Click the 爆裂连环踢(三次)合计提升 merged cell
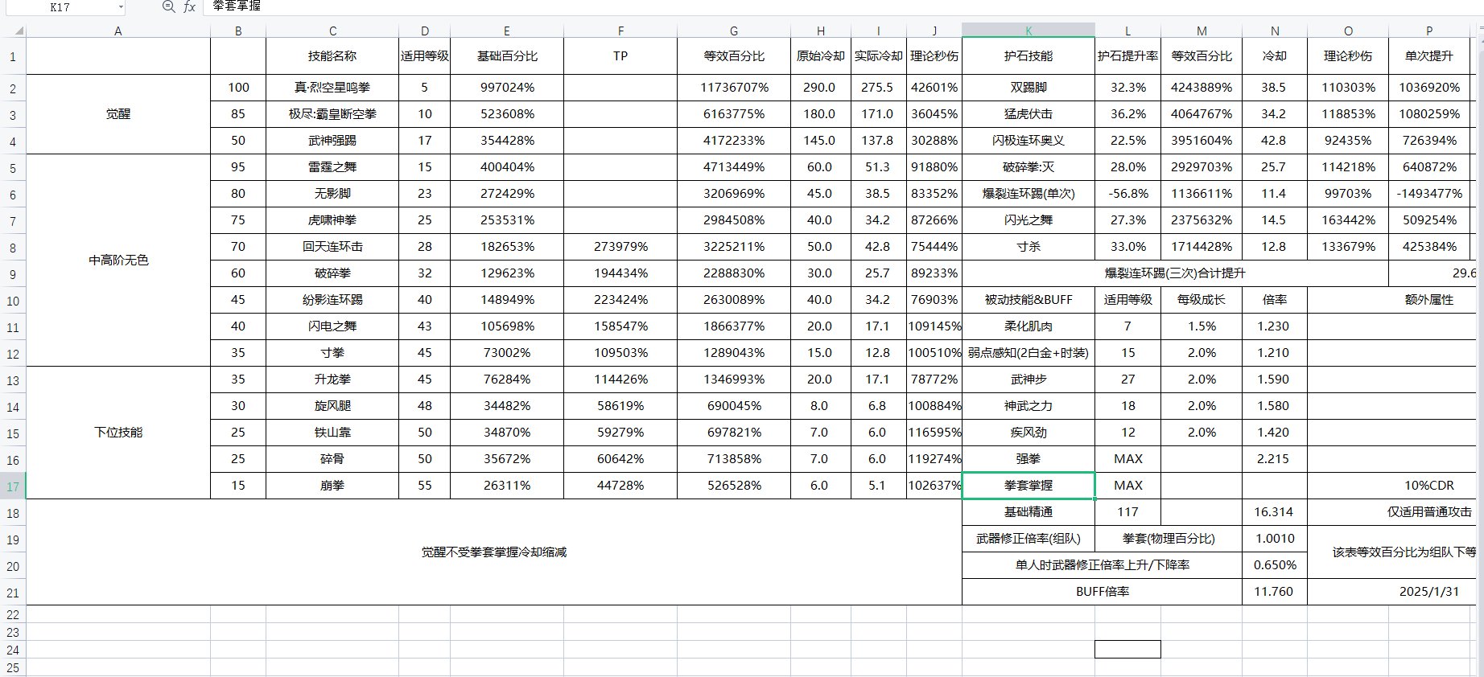This screenshot has height=677, width=1484. pyautogui.click(x=1175, y=273)
